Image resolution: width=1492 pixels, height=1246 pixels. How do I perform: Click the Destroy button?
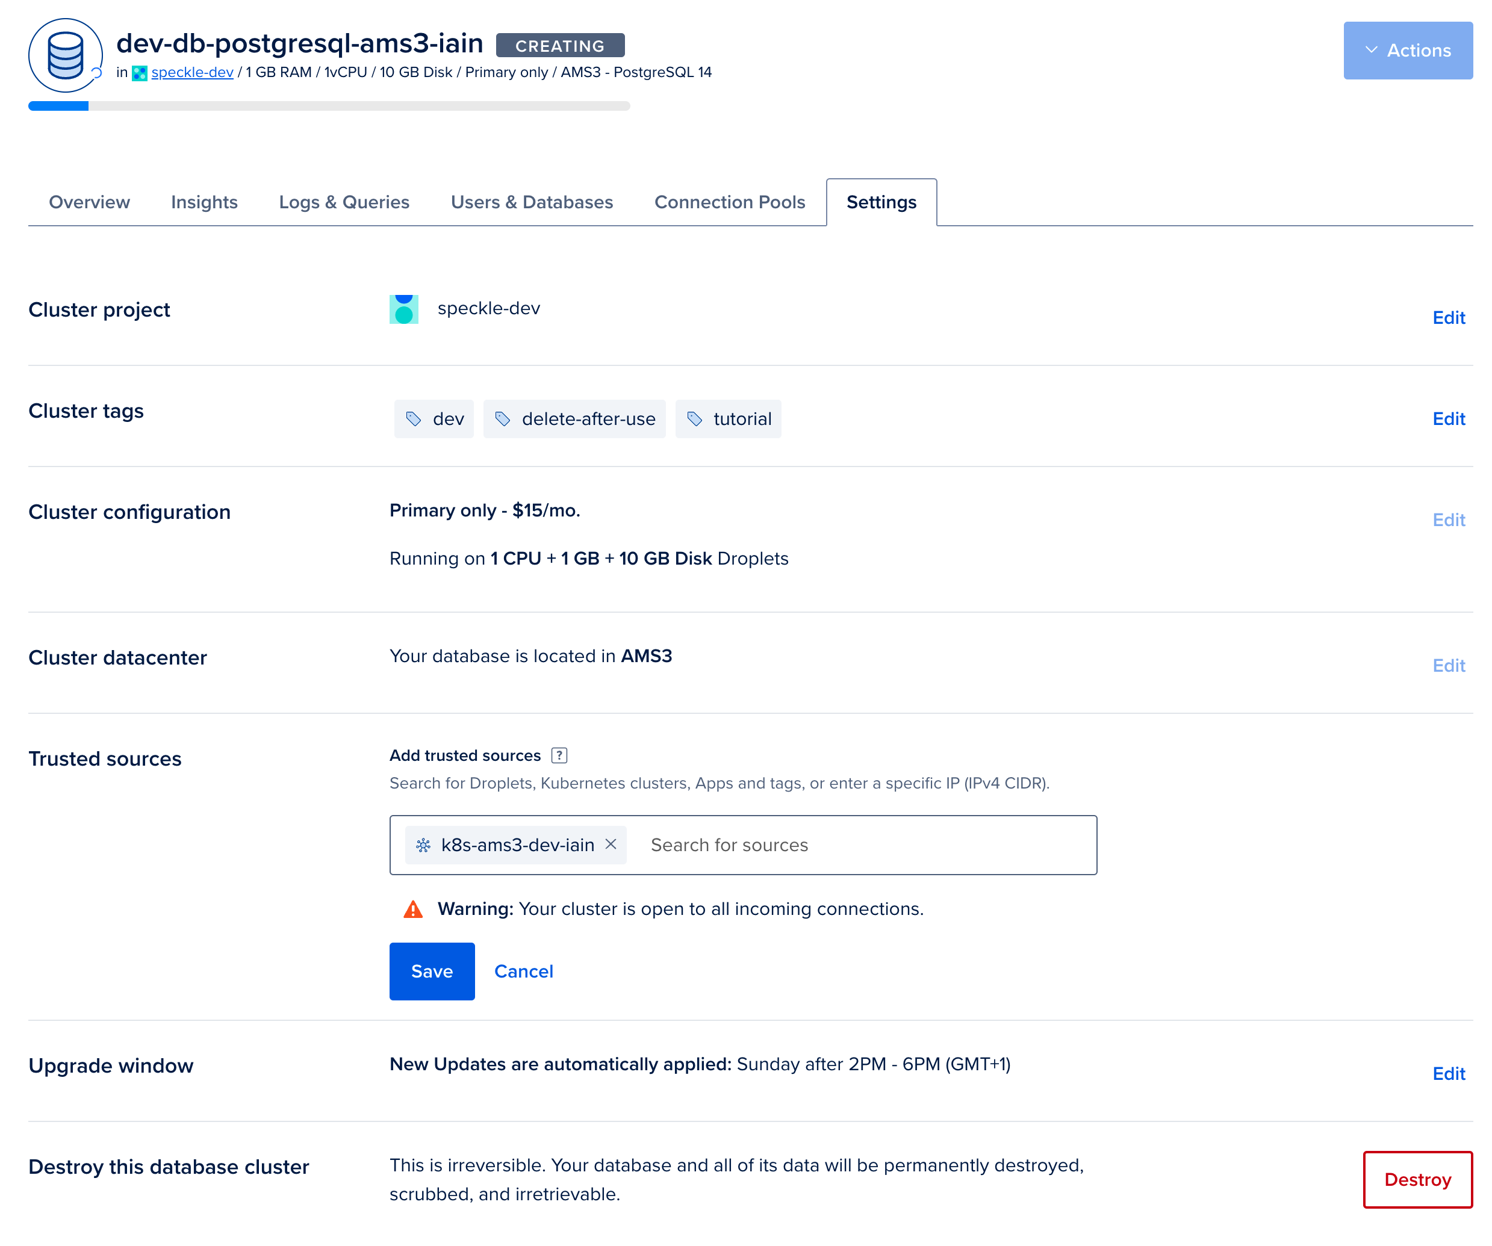click(1417, 1179)
